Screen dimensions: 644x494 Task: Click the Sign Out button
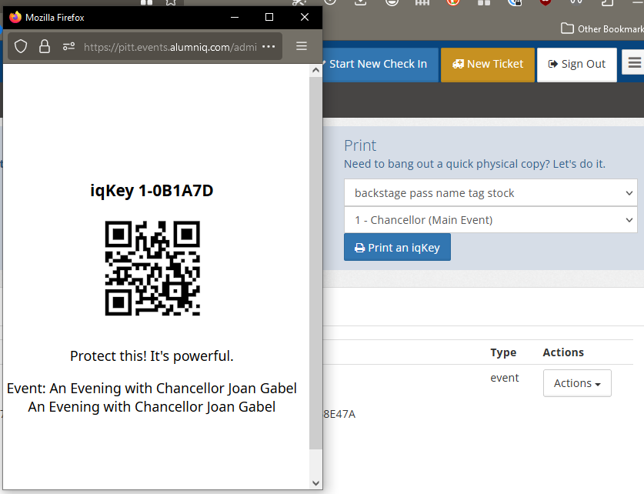click(x=576, y=65)
